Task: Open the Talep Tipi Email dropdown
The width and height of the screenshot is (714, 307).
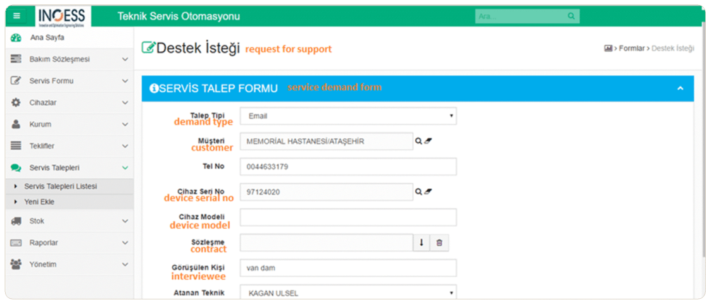Action: 348,116
